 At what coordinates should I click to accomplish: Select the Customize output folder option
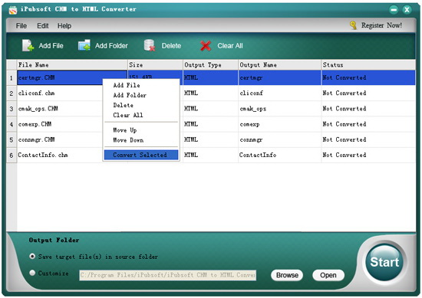tap(32, 273)
